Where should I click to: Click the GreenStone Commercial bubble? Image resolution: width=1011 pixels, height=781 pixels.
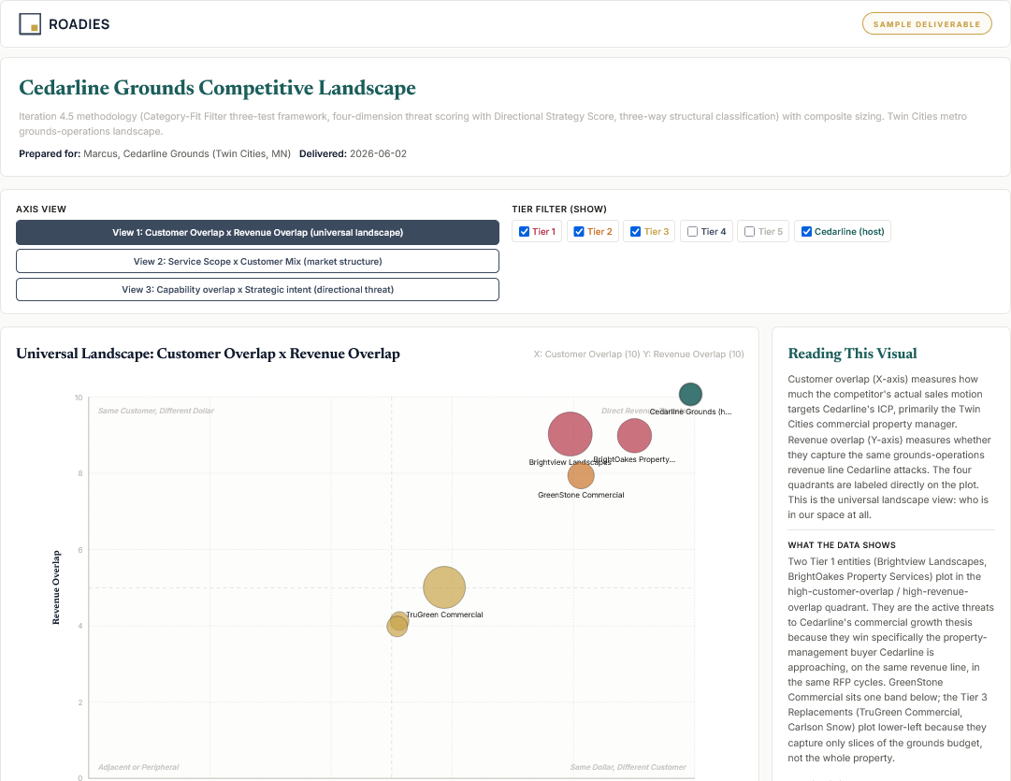[581, 476]
